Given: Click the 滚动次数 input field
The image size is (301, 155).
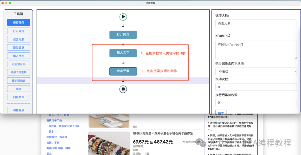Looking at the screenshot, I should pos(256,87).
